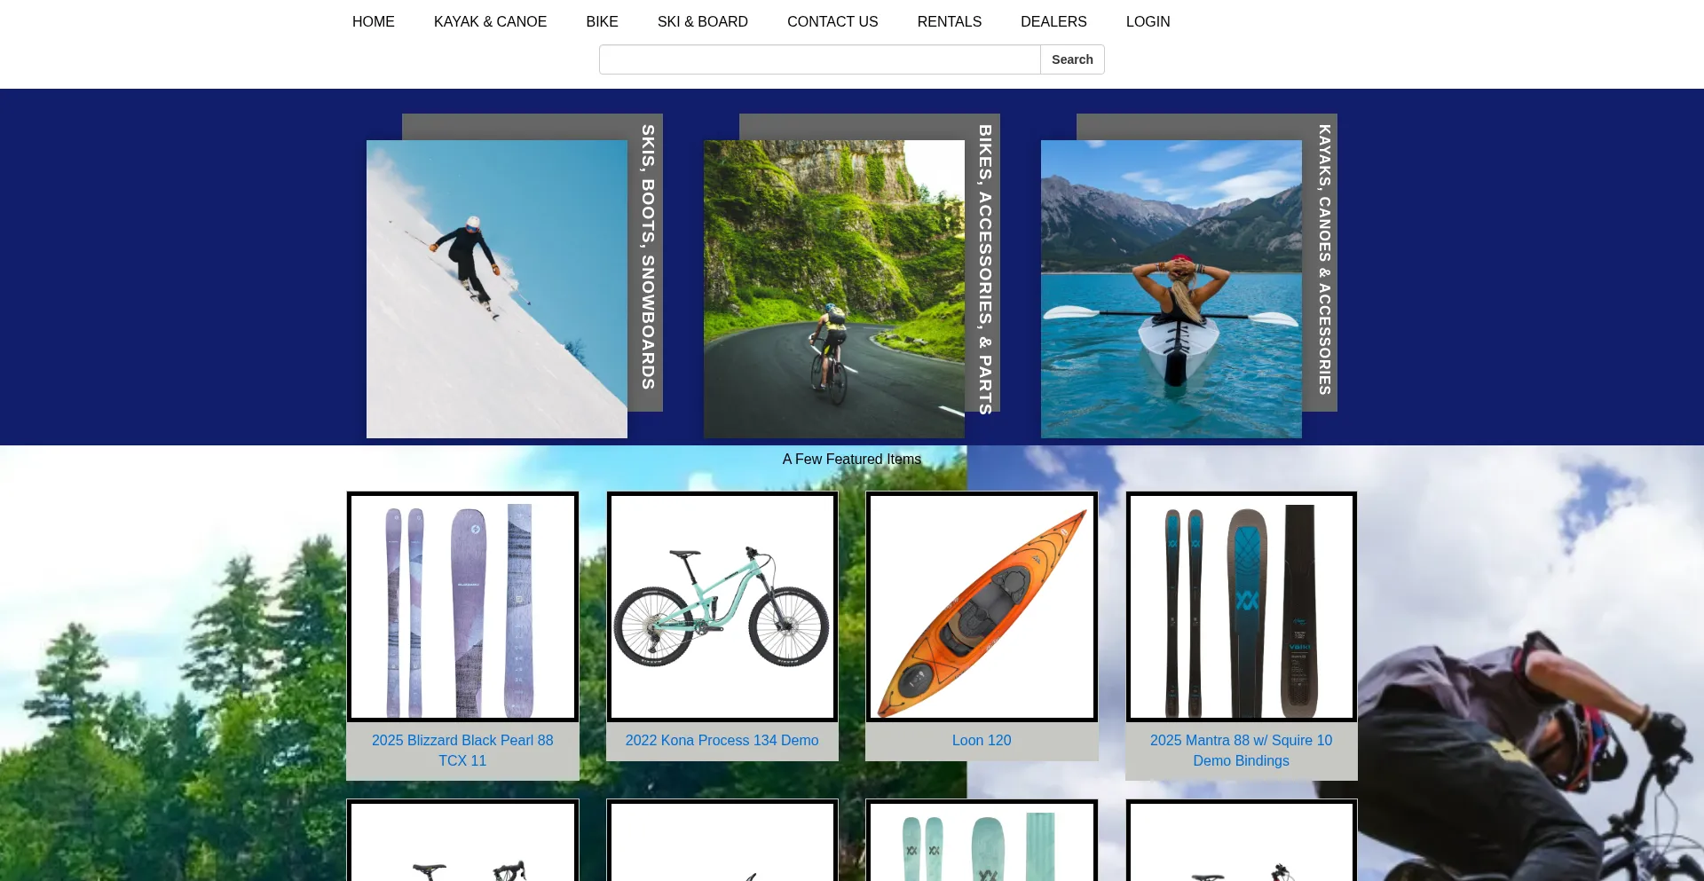Click the Blizzard Black Pearl skis image
Image resolution: width=1704 pixels, height=881 pixels.
coord(462,607)
